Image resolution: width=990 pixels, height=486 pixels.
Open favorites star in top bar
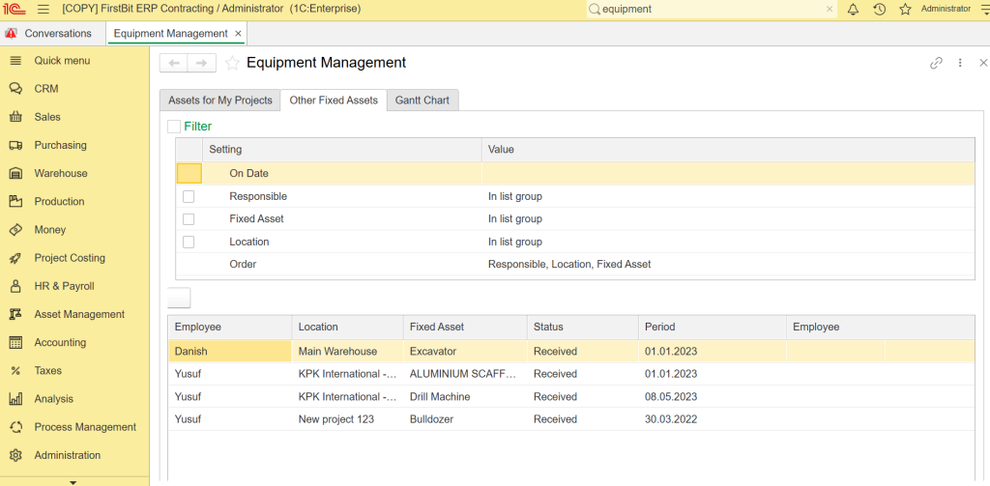905,10
